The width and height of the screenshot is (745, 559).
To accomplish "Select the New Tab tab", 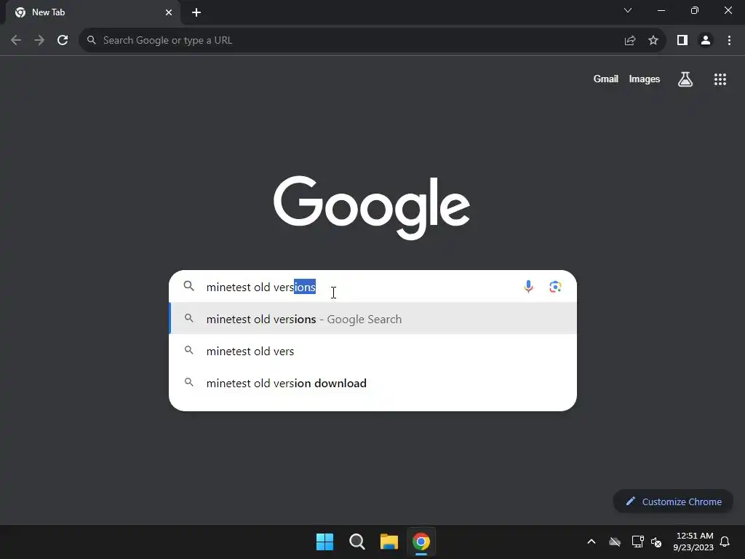I will coord(93,12).
